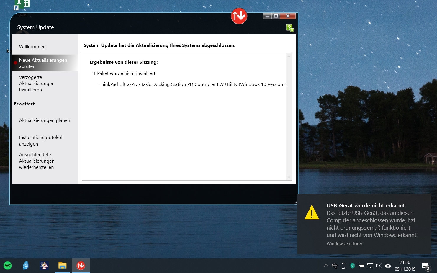437x273 pixels.
Task: Click the System Update window title text
Action: (x=36, y=27)
